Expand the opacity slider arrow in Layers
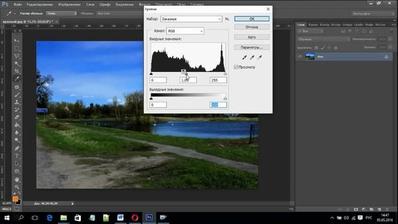This screenshot has height=224, width=398. pos(390,39)
